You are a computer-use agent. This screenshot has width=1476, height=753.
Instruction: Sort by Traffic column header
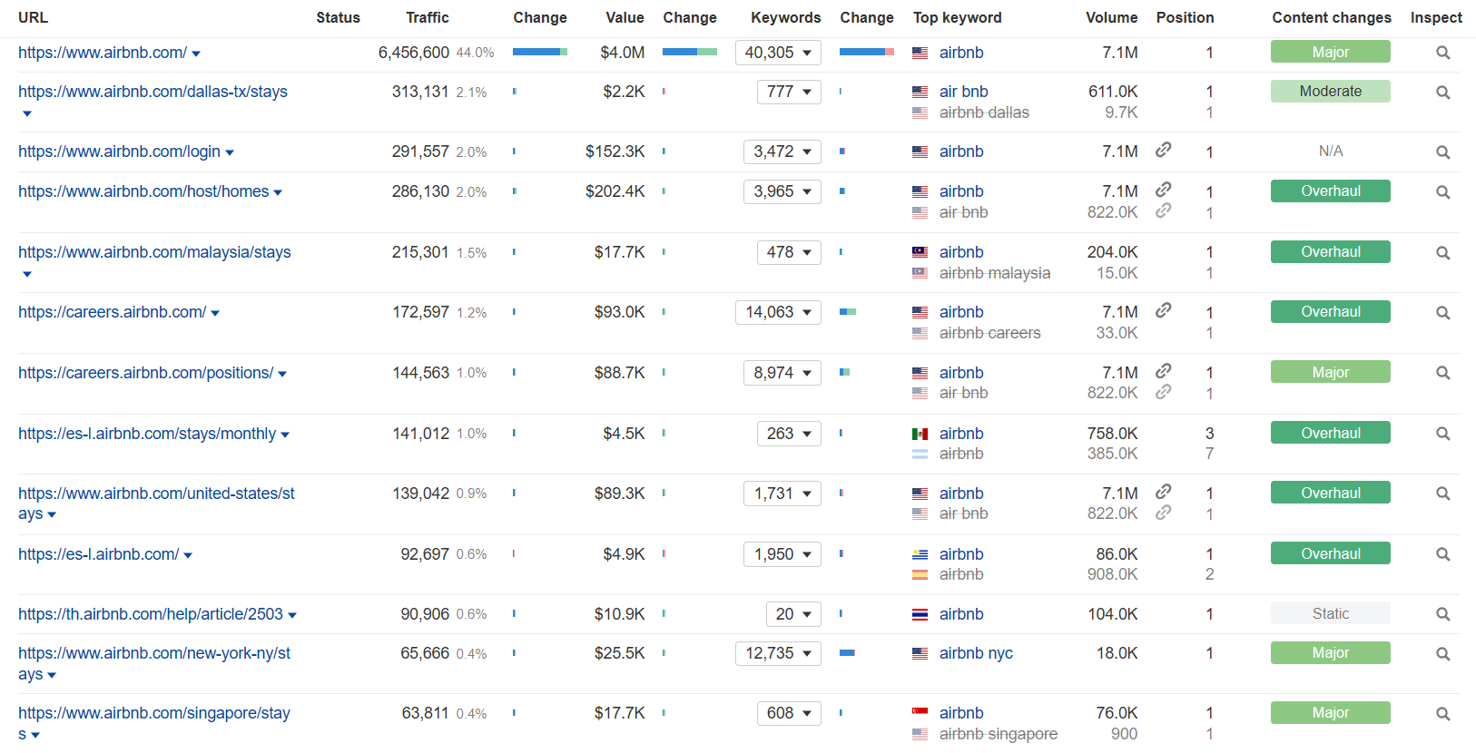point(428,17)
